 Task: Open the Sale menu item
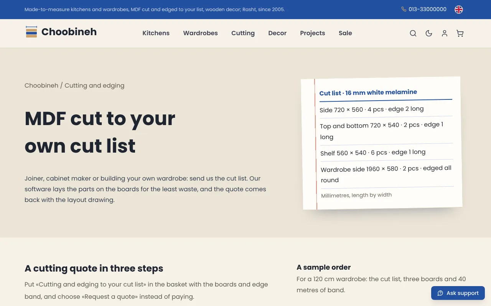345,33
